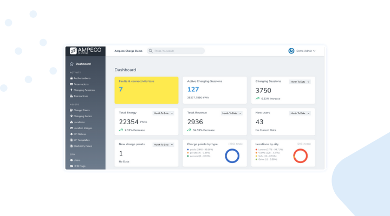Click the Vienna legend color dot
This screenshot has width=390, height=216.
click(256, 153)
